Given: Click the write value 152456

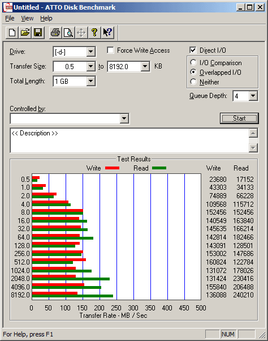Looking at the screenshot, I should 216,212.
